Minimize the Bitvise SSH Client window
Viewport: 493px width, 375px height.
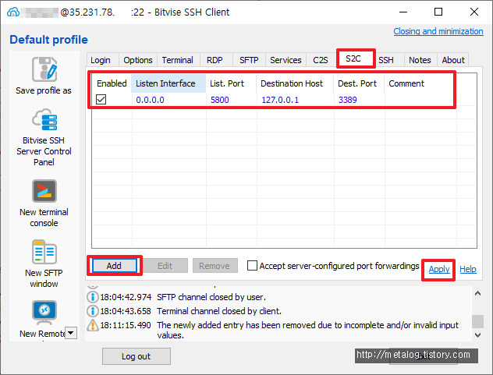(403, 12)
